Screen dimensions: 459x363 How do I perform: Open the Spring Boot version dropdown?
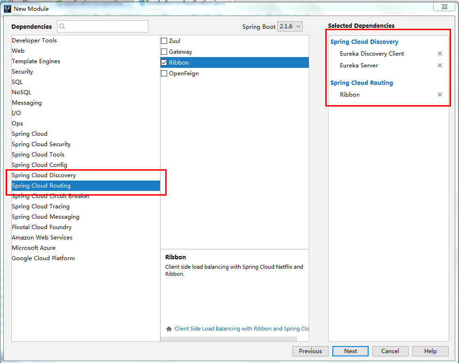[x=290, y=27]
